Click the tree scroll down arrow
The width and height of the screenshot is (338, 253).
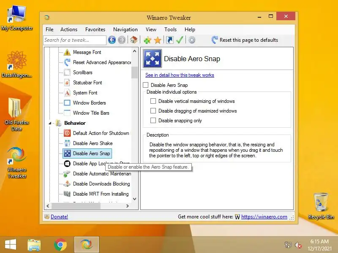[x=134, y=199]
